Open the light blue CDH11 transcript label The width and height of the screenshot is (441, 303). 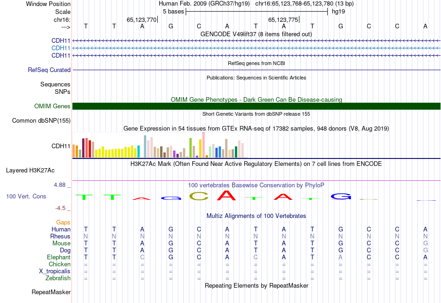coord(61,48)
